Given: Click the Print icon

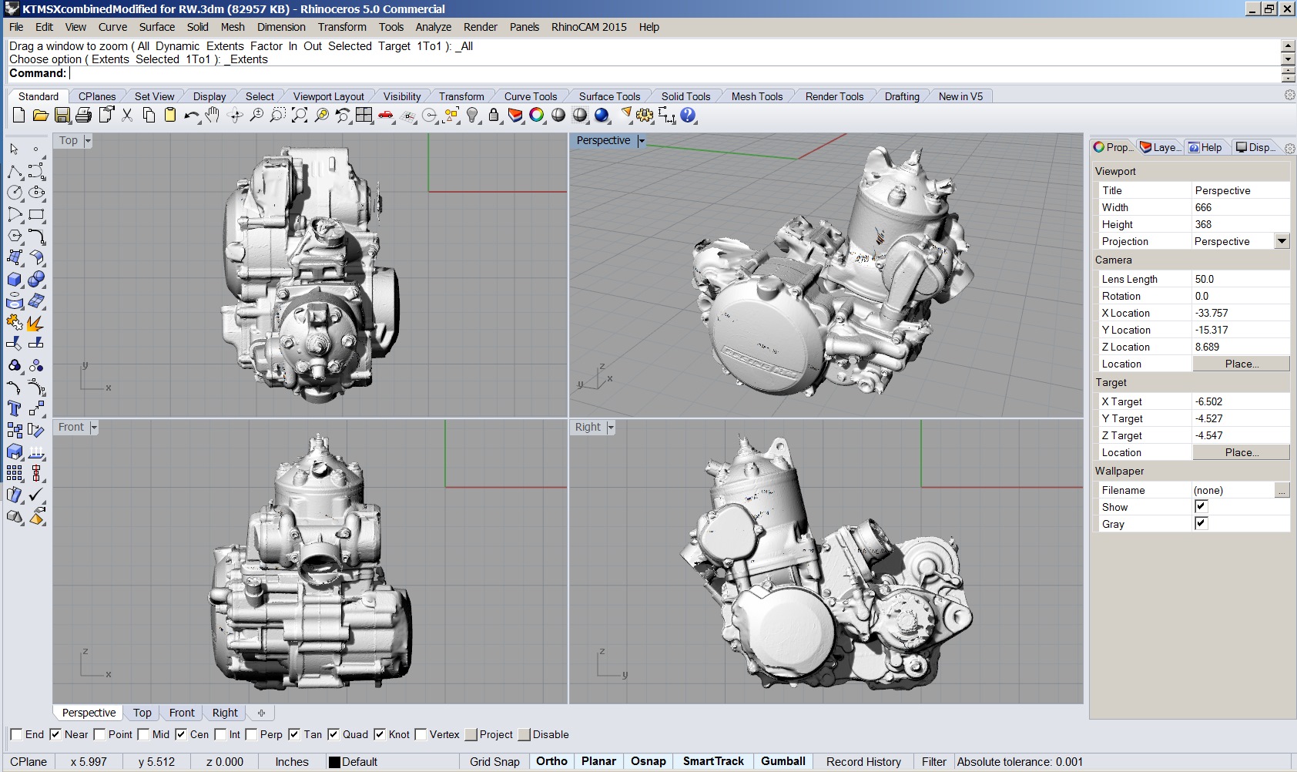Looking at the screenshot, I should [84, 116].
